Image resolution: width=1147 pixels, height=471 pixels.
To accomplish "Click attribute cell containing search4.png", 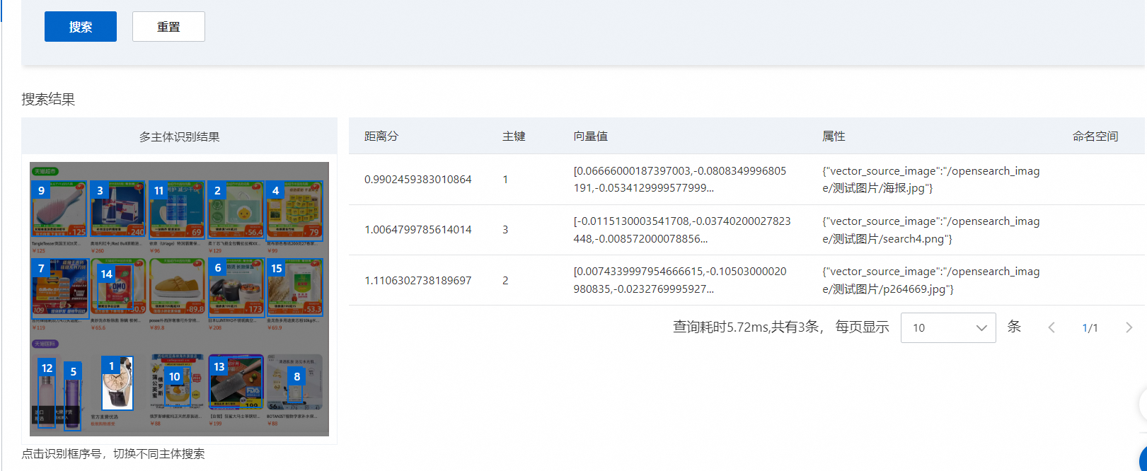I will (931, 230).
